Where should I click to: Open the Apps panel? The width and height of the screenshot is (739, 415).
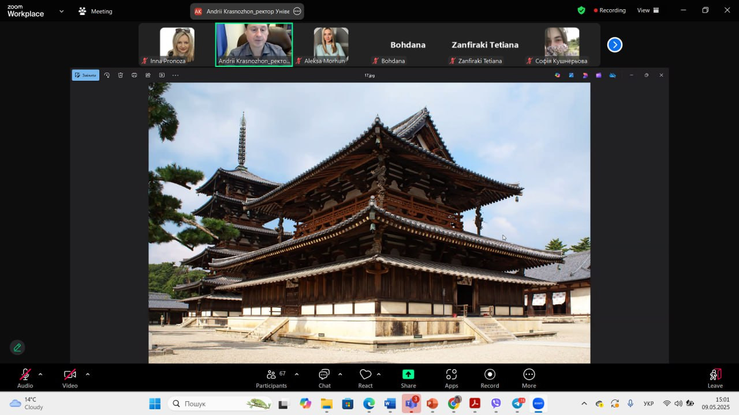451,378
